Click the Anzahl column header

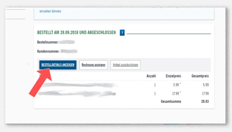click(151, 76)
